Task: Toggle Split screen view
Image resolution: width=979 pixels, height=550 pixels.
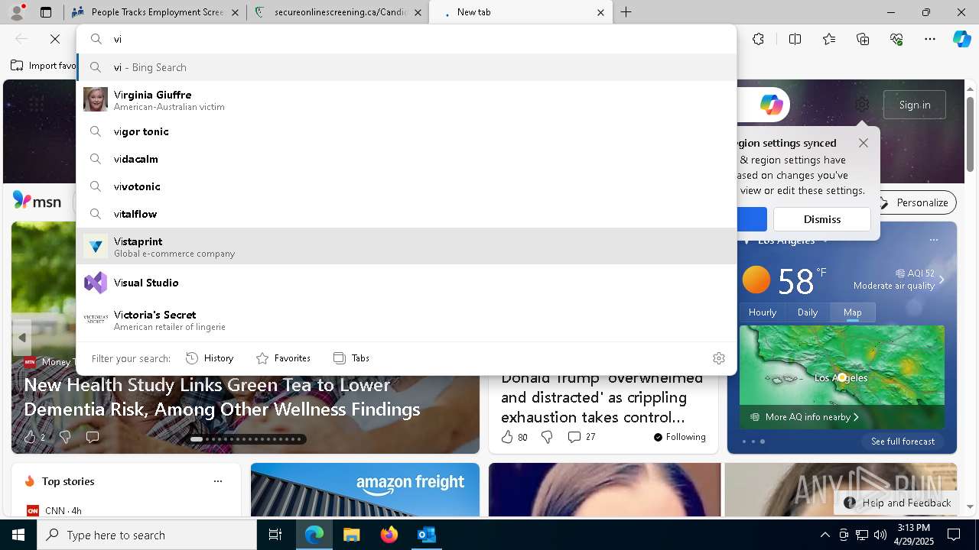Action: 795,39
